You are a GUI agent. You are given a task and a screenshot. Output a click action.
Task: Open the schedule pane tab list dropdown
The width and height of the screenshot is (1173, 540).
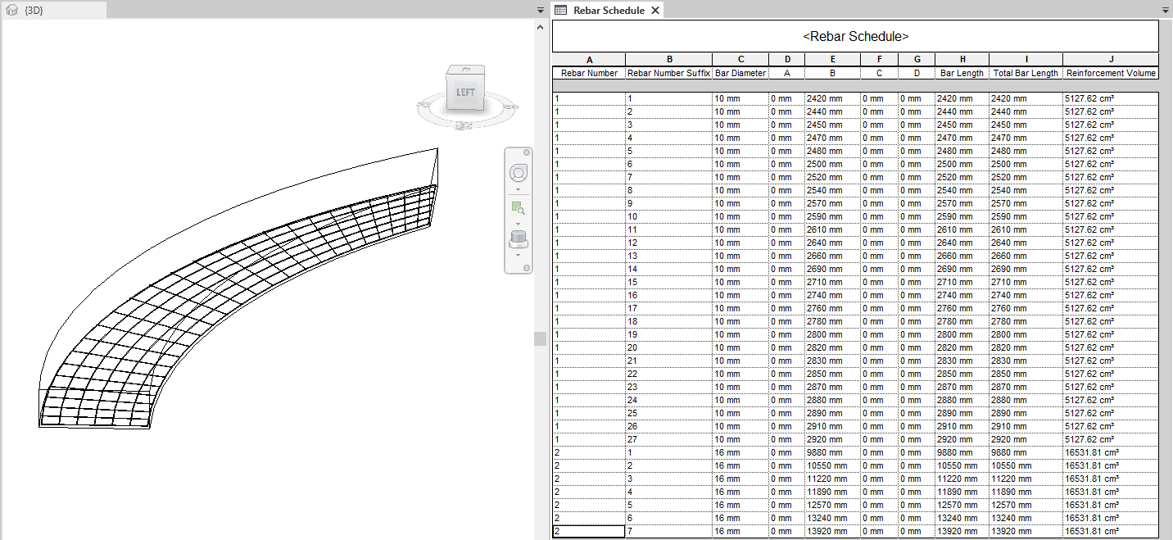1166,10
